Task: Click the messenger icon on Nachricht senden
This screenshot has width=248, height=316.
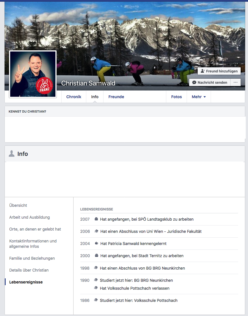Action: click(194, 82)
